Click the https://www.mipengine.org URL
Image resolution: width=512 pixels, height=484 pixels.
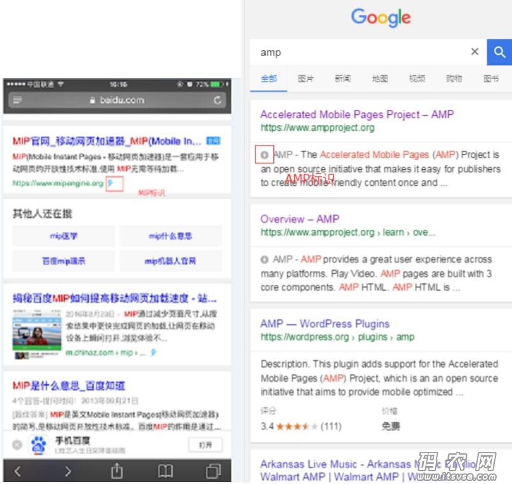pyautogui.click(x=58, y=183)
